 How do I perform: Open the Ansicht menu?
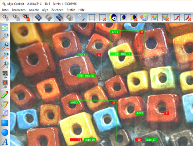(34, 10)
